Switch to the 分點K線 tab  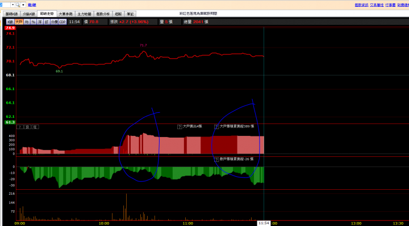[x=29, y=14]
